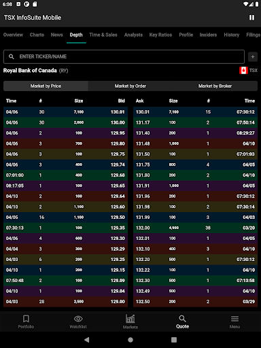This screenshot has height=348, width=261.
Task: Tap ask price 131.91
Action: point(143,186)
